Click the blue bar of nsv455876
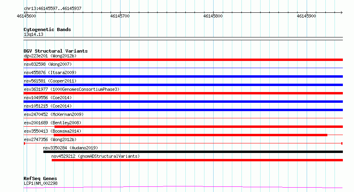This screenshot has height=192, width=354. (x=183, y=76)
